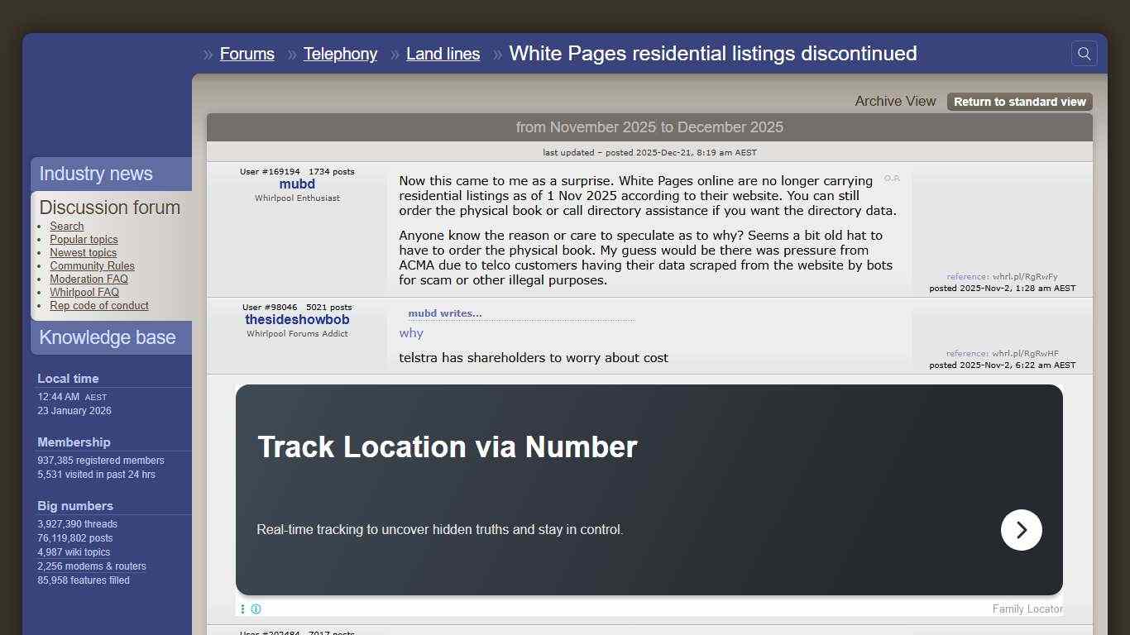Click the Land lines breadcrumb link
This screenshot has height=635, width=1130.
(x=443, y=54)
